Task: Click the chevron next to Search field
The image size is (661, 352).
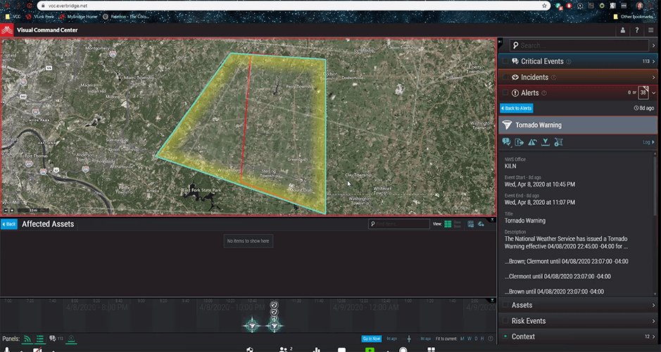Action: tap(654, 46)
